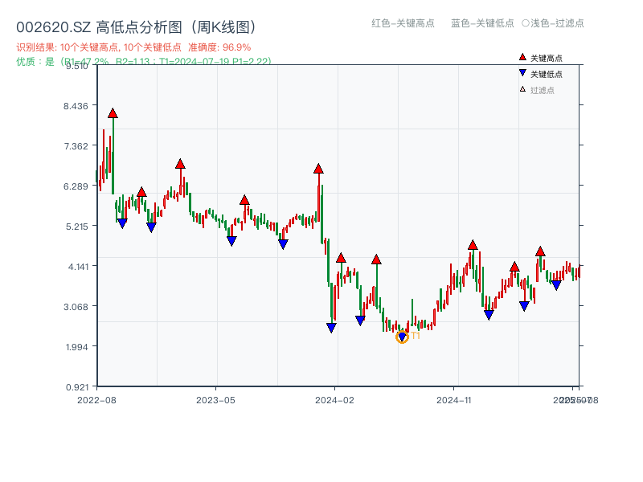Click the third blue key-low triangle after 2023-05

tap(231, 241)
